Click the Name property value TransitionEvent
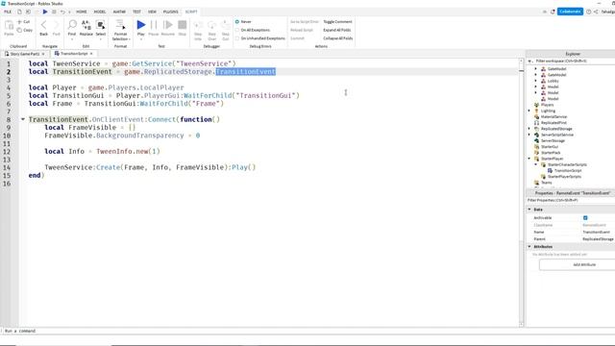 click(x=596, y=233)
